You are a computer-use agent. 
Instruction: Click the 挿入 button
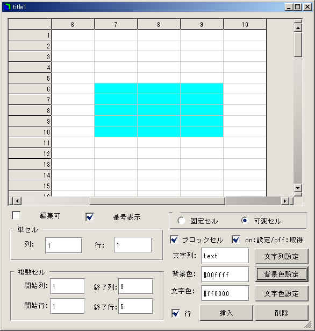pos(226,313)
